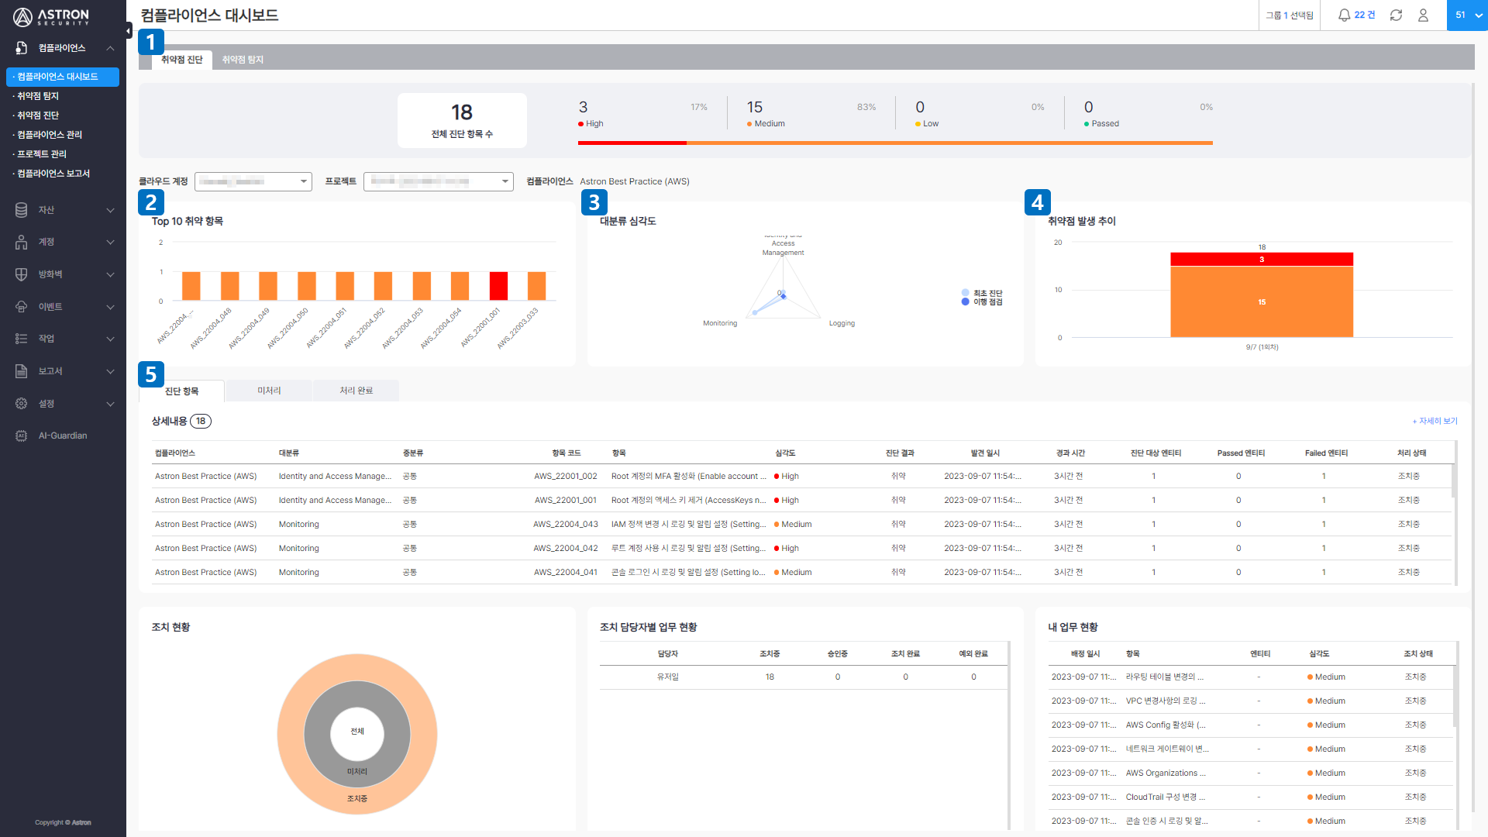Open AI-Guardian from the sidebar icon
The image size is (1488, 837).
tap(22, 436)
